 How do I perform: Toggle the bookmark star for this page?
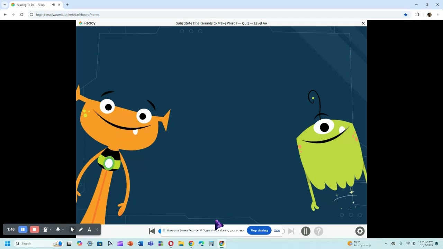click(x=406, y=15)
